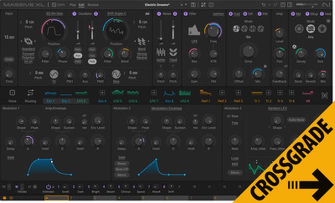The image size is (335, 203).
Task: Select the highlighted wave reverb Mode icon
Action: pos(310,29)
